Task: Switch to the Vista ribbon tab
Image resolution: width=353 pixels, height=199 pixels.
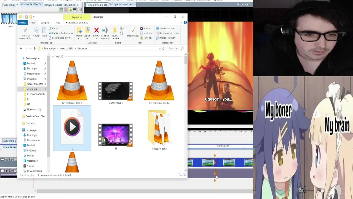Action: [58, 23]
